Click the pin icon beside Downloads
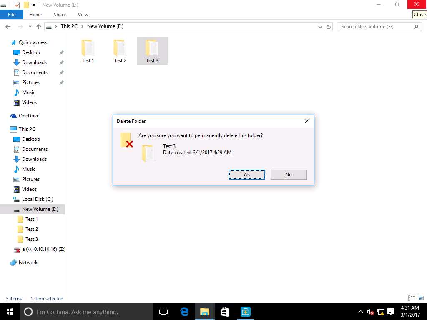 tap(62, 62)
